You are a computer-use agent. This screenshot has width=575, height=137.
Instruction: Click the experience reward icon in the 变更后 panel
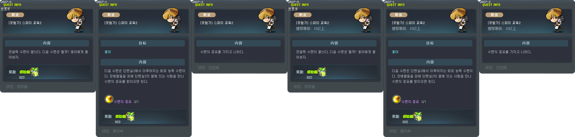(x=322, y=72)
